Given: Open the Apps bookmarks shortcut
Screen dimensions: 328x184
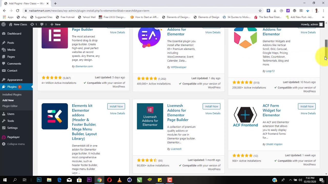Looking at the screenshot, I should tap(8, 17).
